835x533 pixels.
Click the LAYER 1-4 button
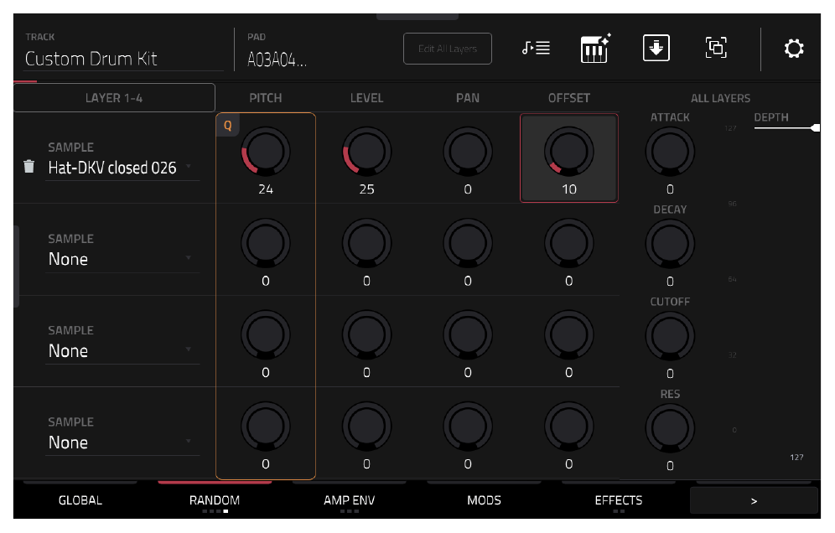pyautogui.click(x=114, y=98)
